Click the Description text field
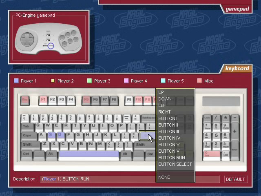The image size is (261, 196). (130, 179)
